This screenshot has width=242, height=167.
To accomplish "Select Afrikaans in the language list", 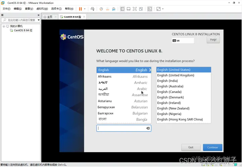I will click(x=124, y=77).
